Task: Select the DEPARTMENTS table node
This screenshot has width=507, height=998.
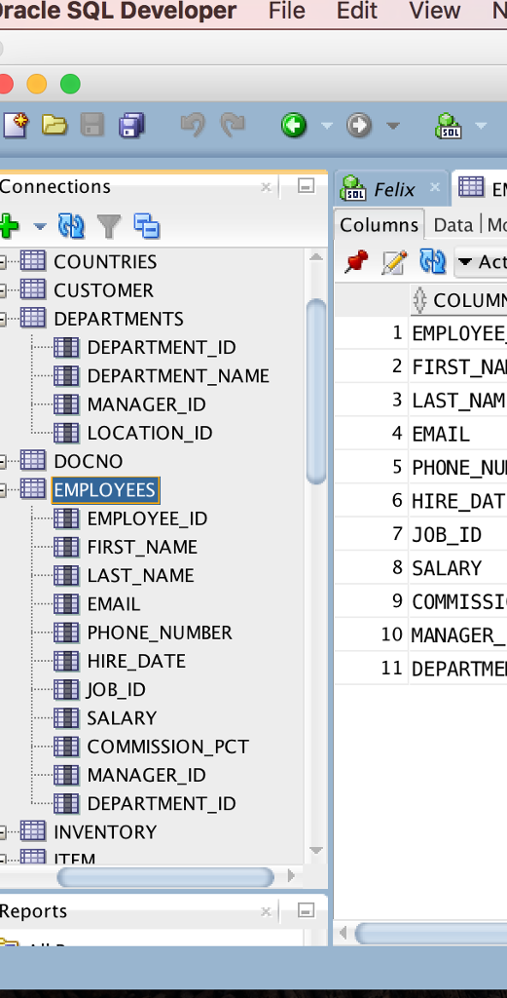Action: 119,319
